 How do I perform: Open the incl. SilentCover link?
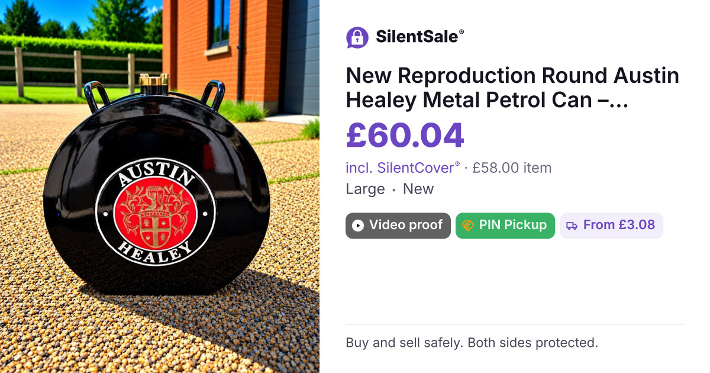(x=403, y=168)
